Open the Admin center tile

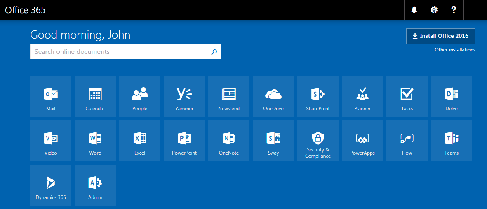click(x=95, y=185)
